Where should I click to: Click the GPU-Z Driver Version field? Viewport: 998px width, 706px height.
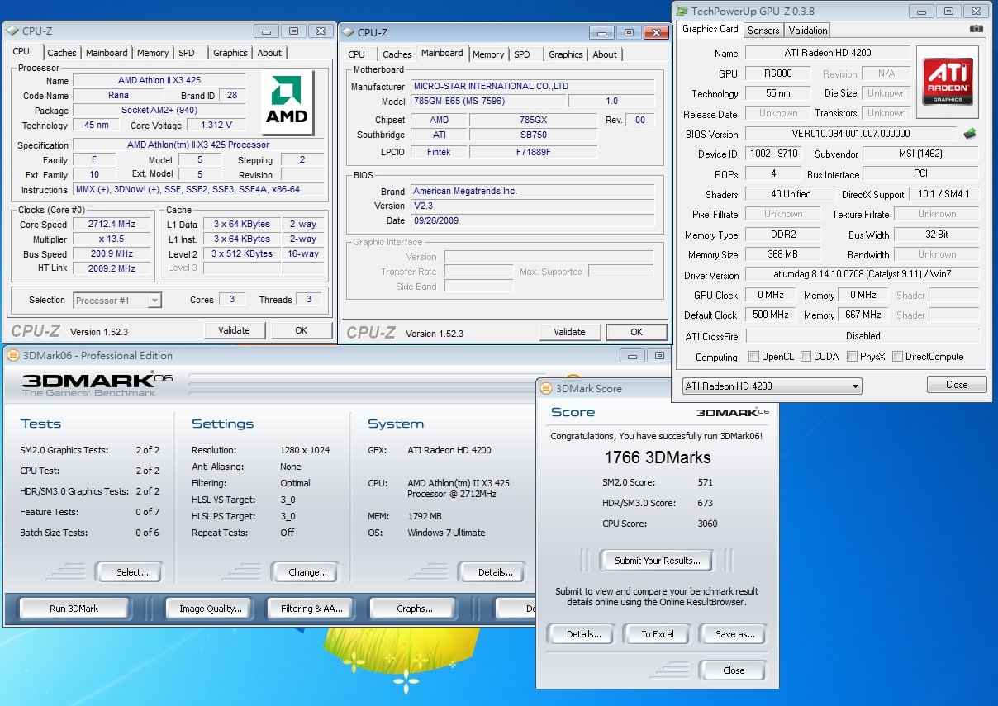tap(863, 275)
